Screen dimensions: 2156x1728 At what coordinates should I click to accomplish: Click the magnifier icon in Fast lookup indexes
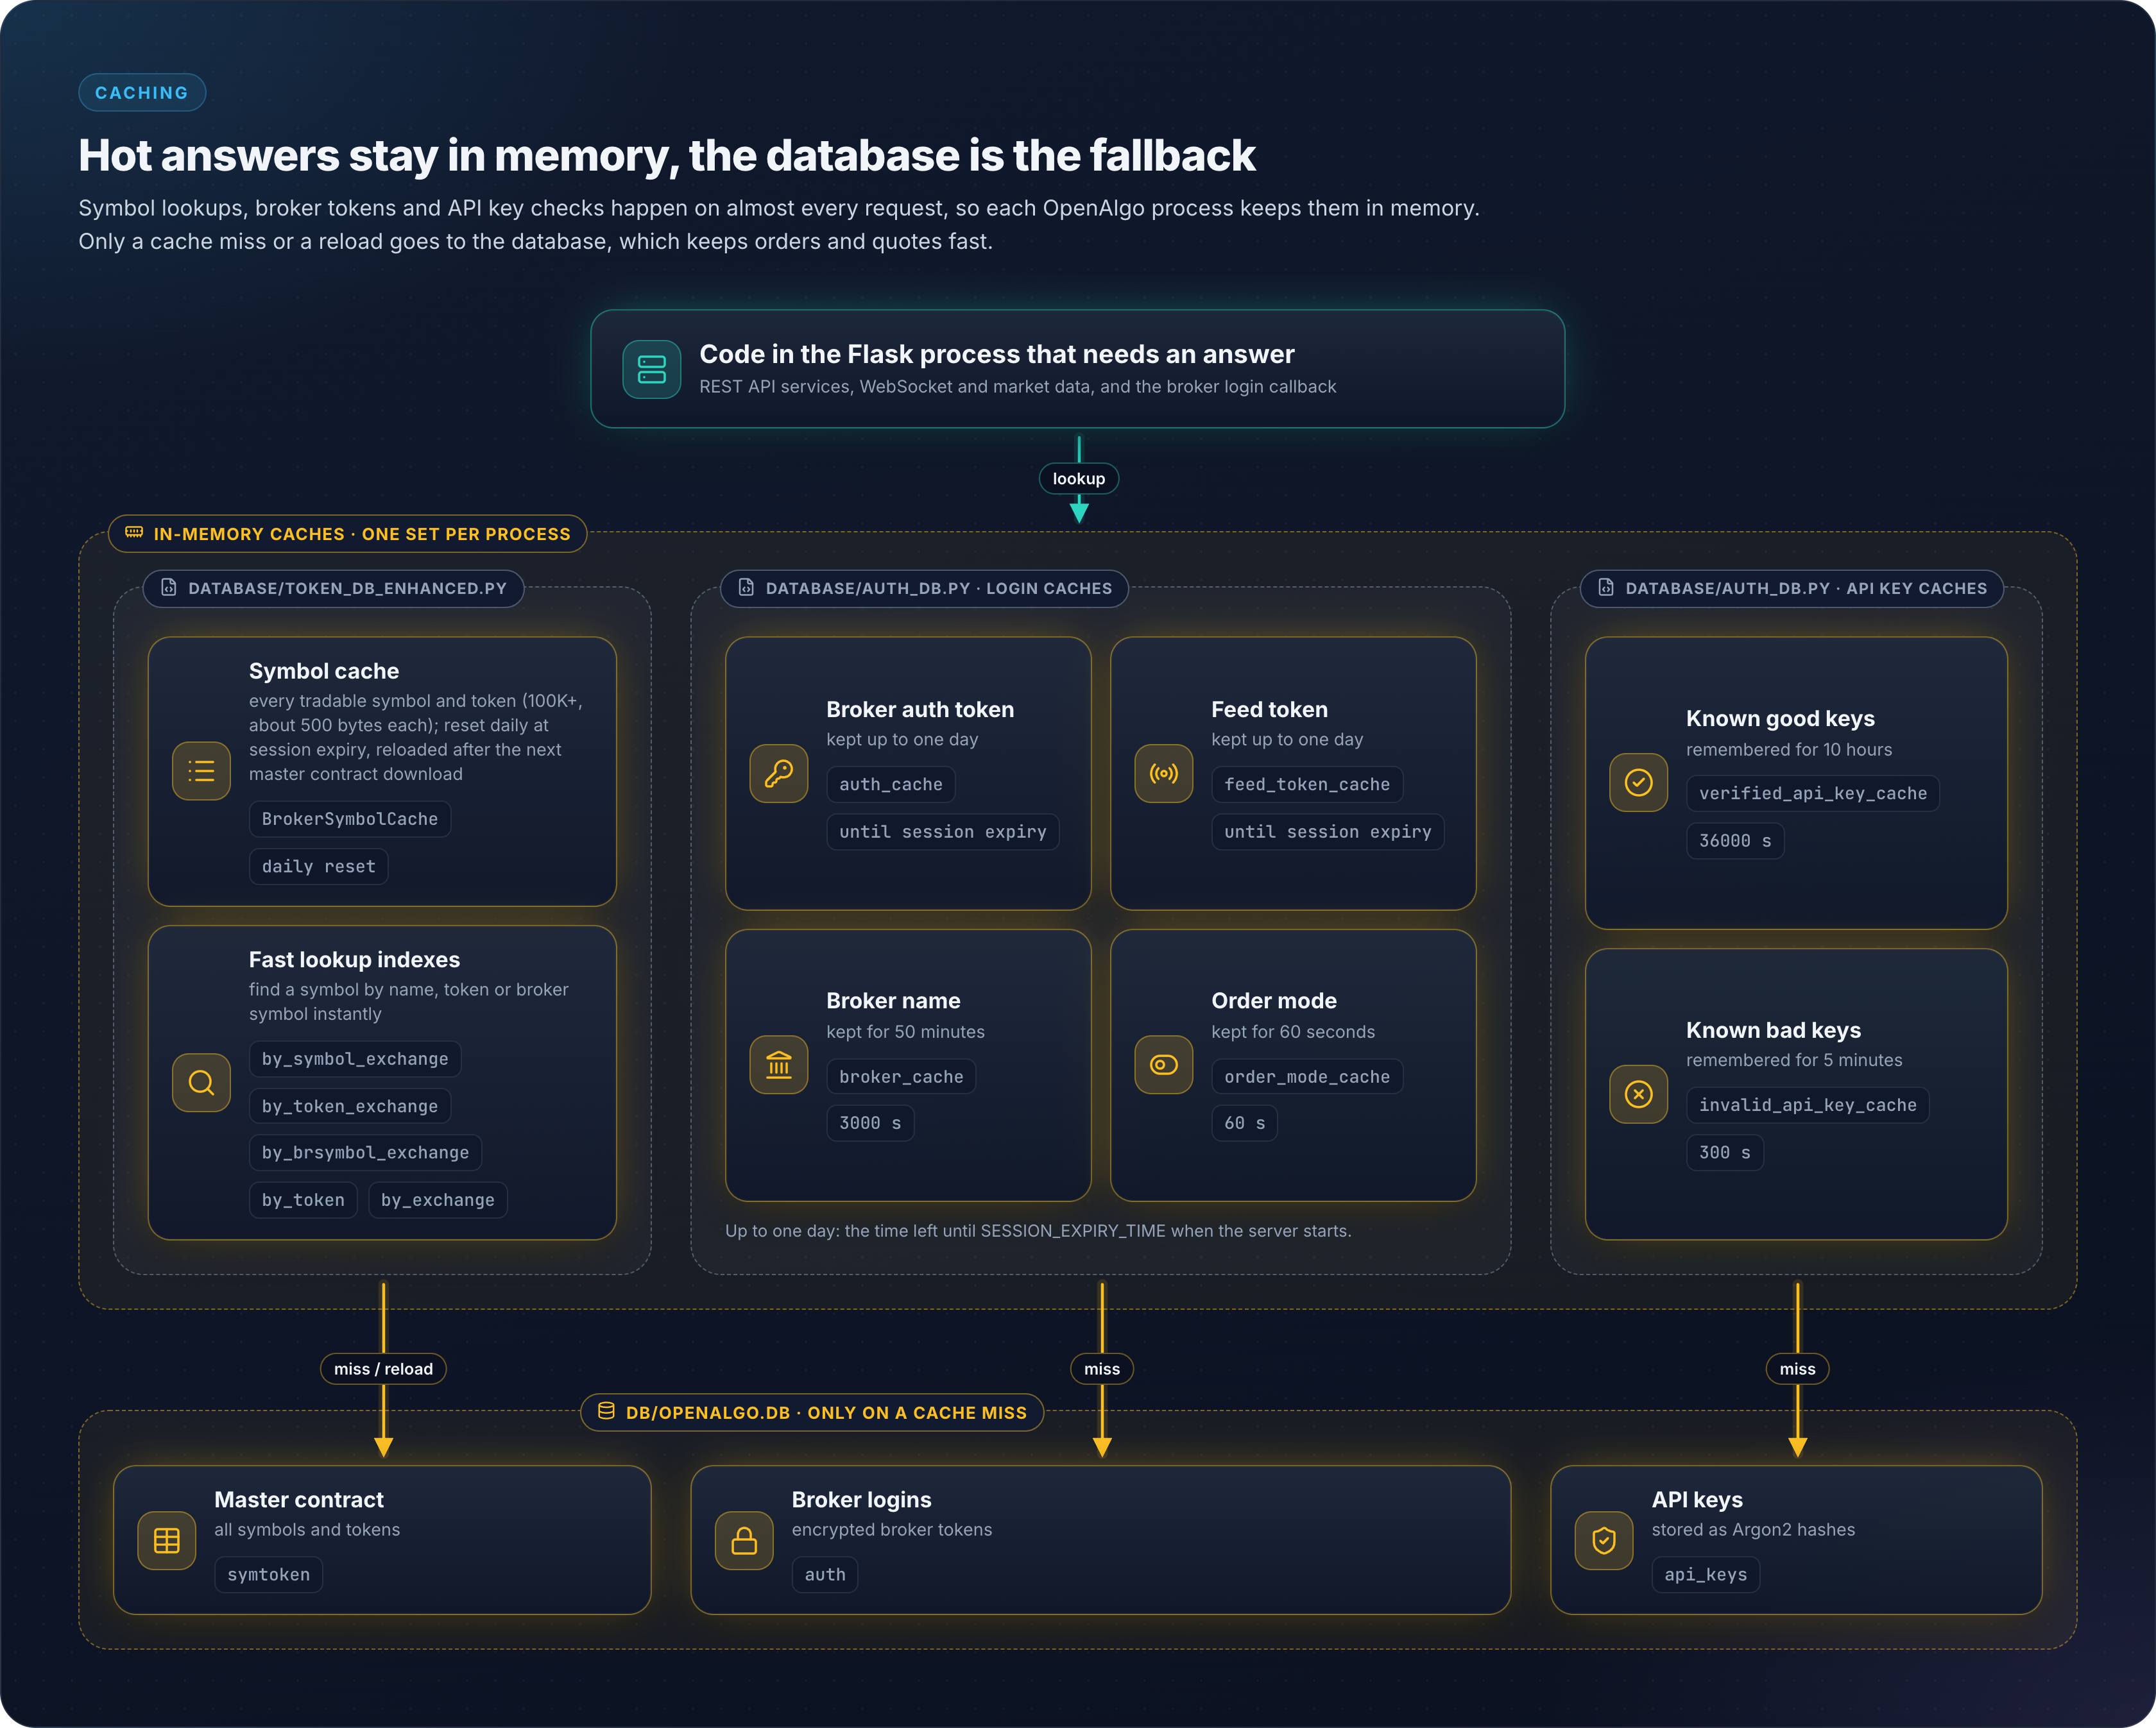pyautogui.click(x=201, y=1082)
